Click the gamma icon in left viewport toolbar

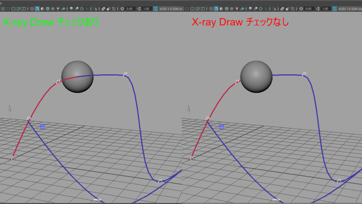[x=139, y=8]
